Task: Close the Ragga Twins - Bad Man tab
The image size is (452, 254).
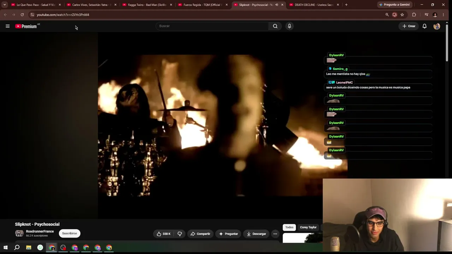Action: point(171,5)
